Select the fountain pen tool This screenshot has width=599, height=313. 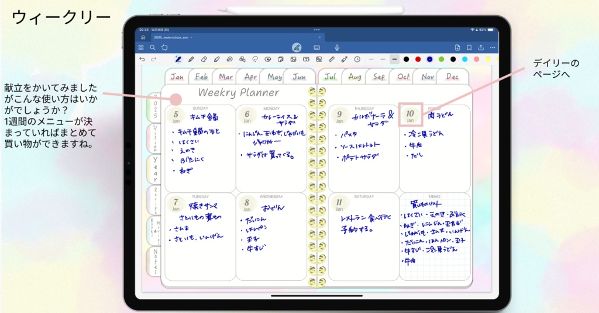click(178, 60)
